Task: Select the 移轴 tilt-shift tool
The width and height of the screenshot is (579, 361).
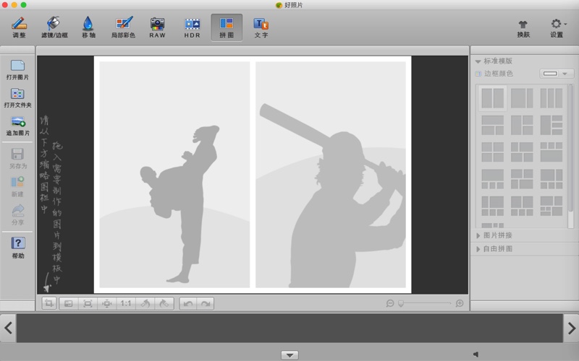Action: pyautogui.click(x=88, y=27)
